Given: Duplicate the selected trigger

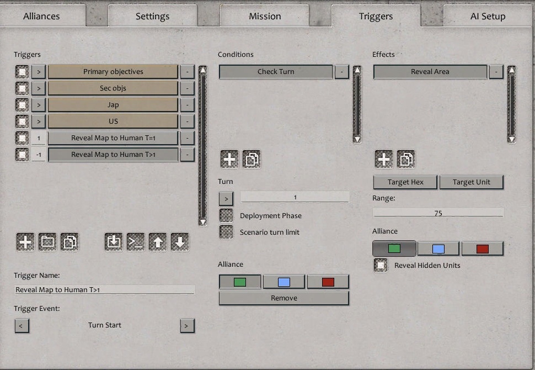Looking at the screenshot, I should click(69, 242).
